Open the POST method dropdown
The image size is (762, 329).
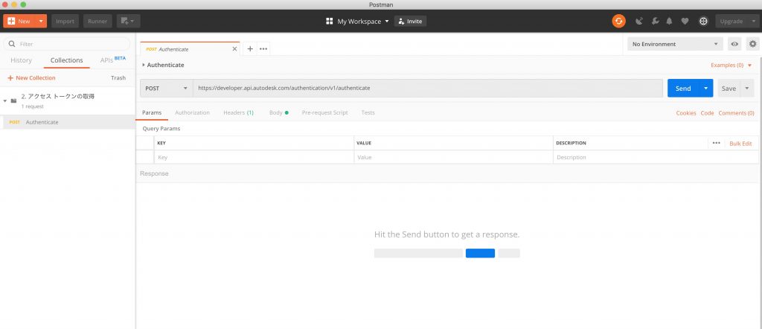166,88
